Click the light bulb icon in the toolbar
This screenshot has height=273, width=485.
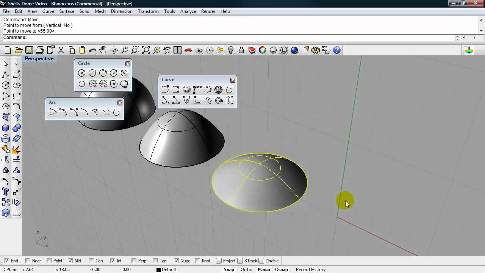(x=231, y=50)
